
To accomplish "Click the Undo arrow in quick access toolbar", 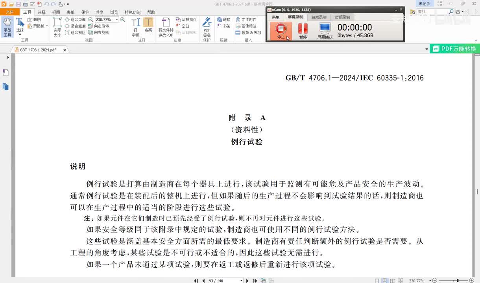I will point(46,4).
